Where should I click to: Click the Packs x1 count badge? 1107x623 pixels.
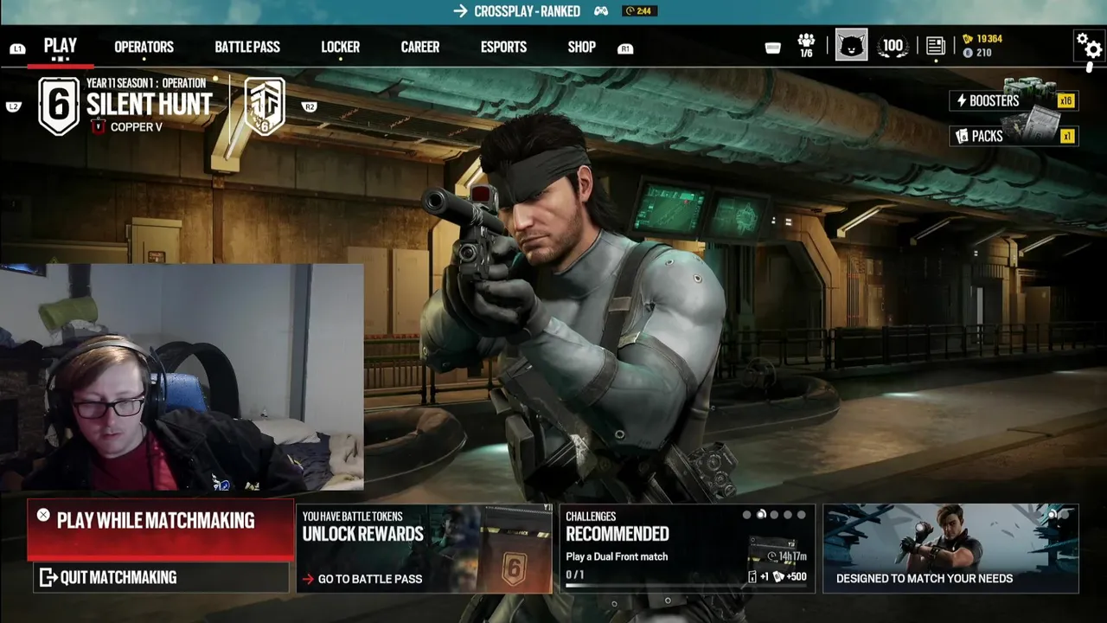(1066, 136)
